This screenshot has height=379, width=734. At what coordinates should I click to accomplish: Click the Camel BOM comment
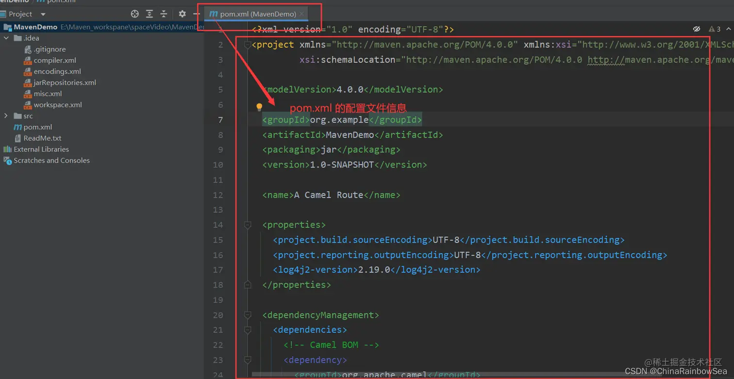[x=332, y=345]
